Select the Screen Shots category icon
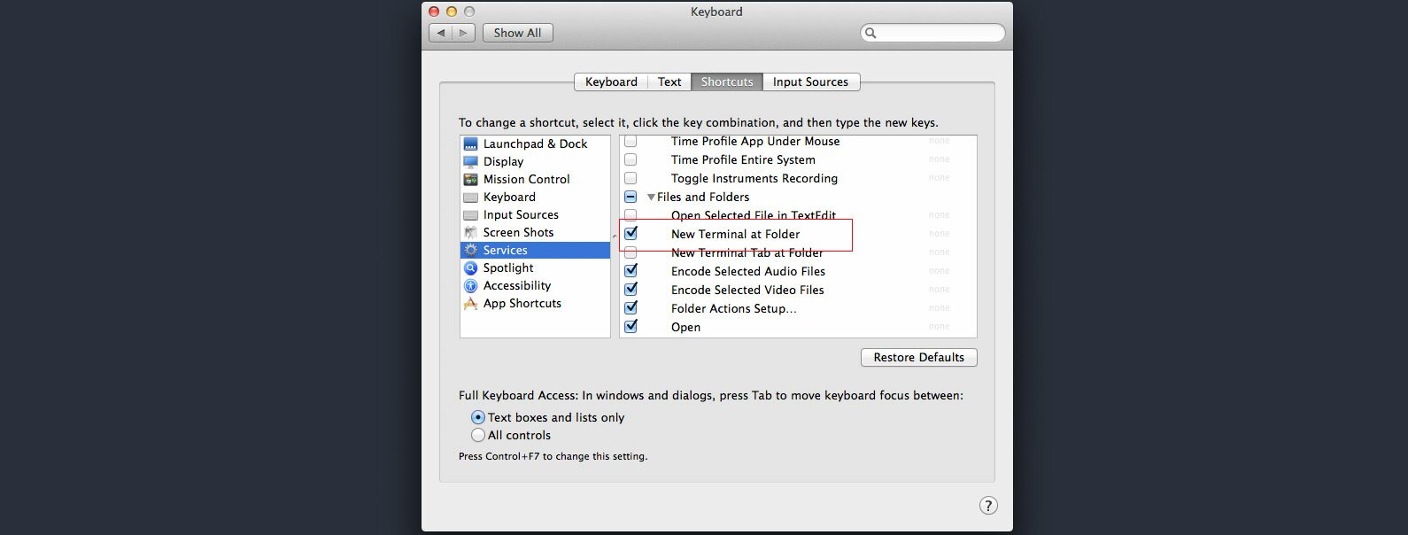The height and width of the screenshot is (535, 1408). point(470,232)
